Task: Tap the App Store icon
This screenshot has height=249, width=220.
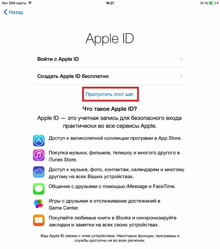Action: tap(39, 141)
